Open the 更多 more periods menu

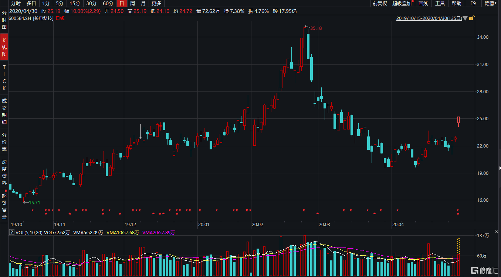click(157, 3)
